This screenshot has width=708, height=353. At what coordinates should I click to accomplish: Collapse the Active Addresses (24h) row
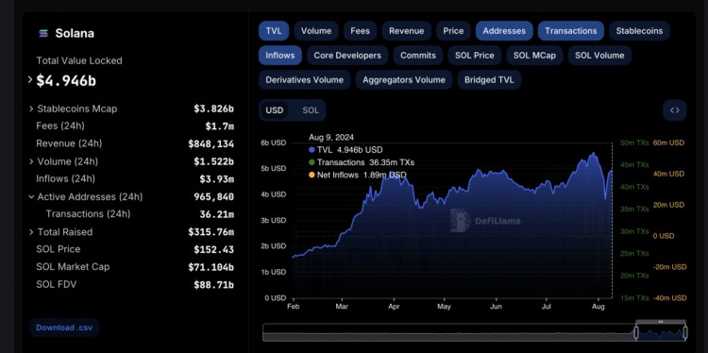(31, 197)
